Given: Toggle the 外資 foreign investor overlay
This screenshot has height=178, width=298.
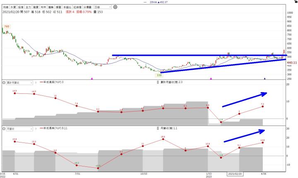Looking at the screenshot, I should 14,7.
